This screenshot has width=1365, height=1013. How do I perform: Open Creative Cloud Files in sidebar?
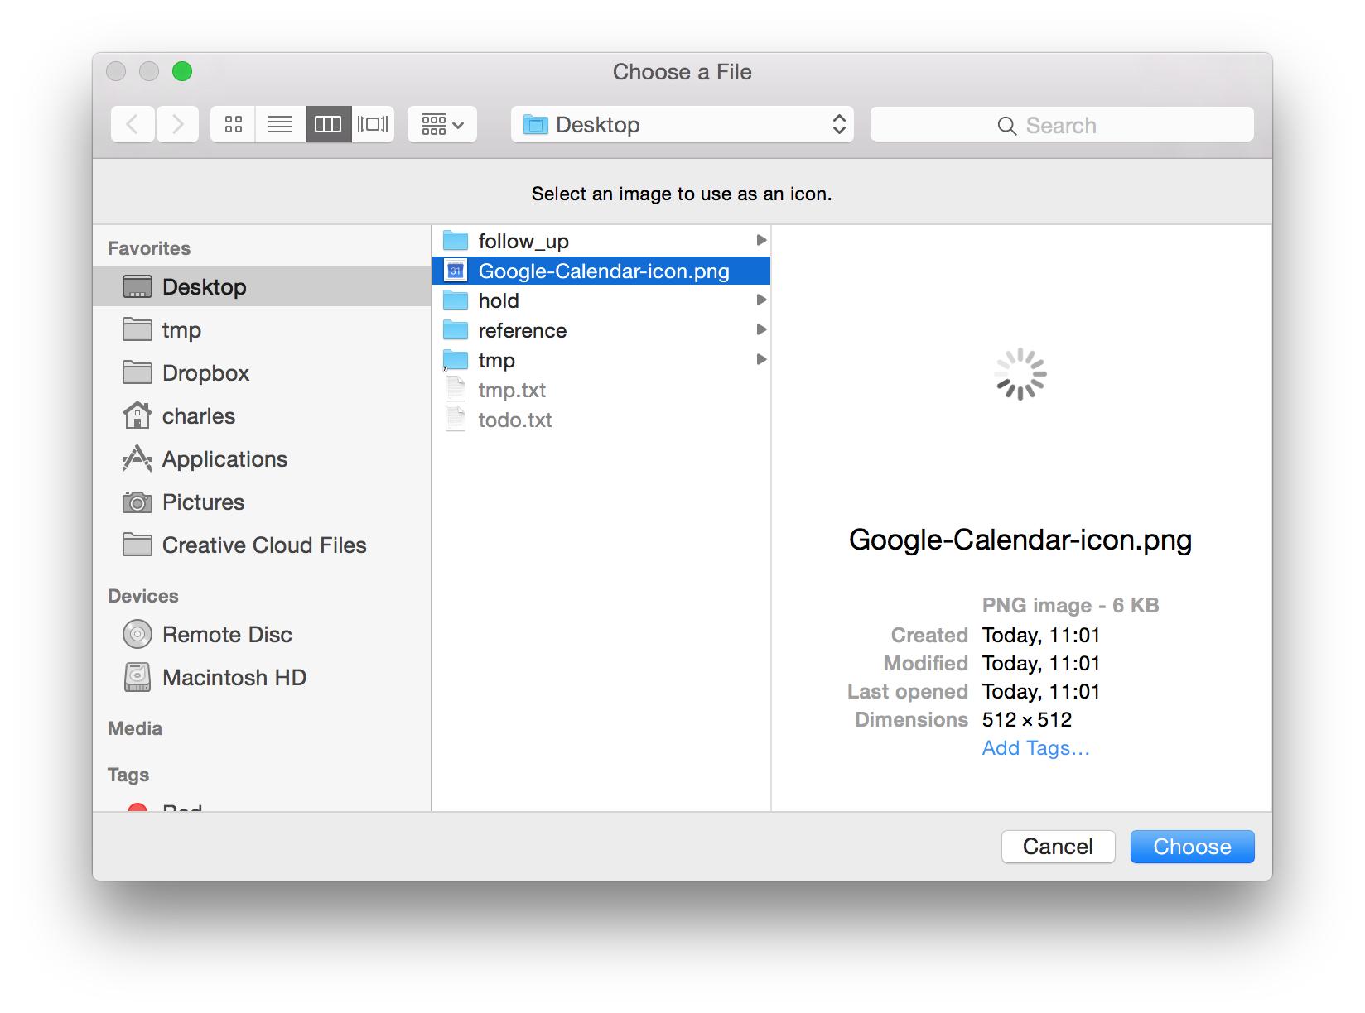(x=262, y=545)
